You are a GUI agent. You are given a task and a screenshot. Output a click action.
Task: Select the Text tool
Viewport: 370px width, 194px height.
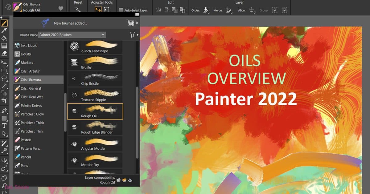pyautogui.click(x=4, y=126)
